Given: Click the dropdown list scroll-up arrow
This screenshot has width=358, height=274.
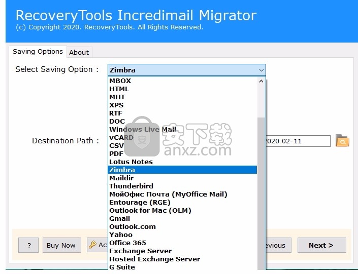Looking at the screenshot, I should (261, 81).
